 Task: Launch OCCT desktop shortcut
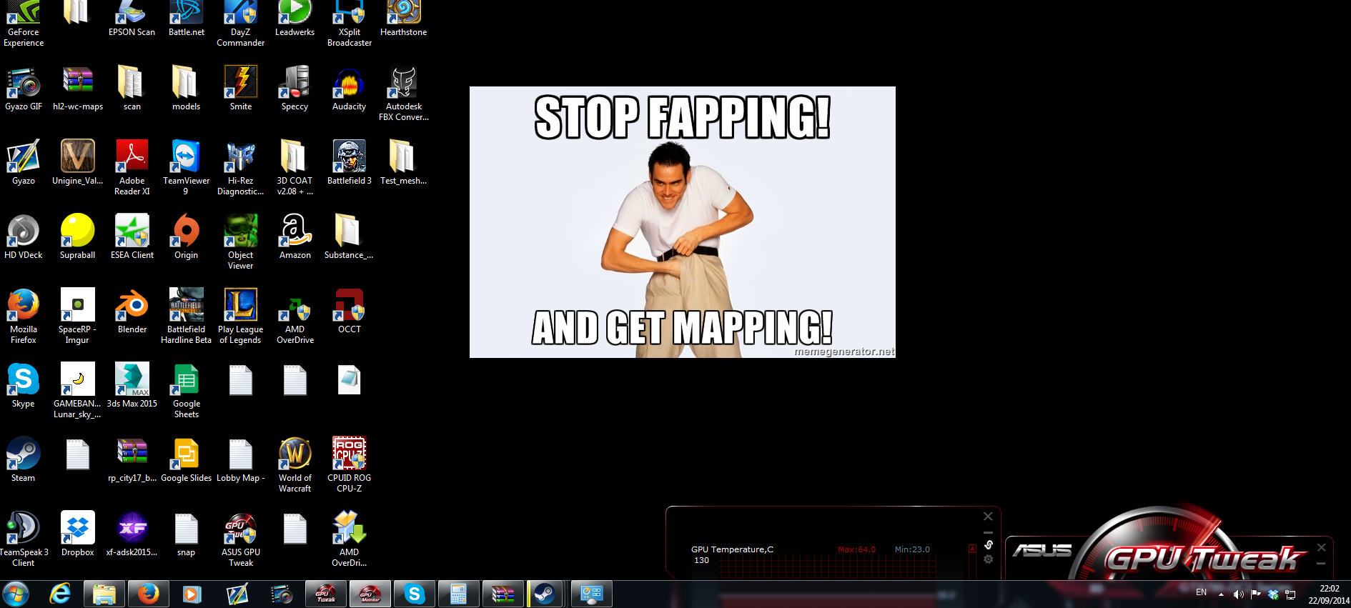[x=350, y=312]
